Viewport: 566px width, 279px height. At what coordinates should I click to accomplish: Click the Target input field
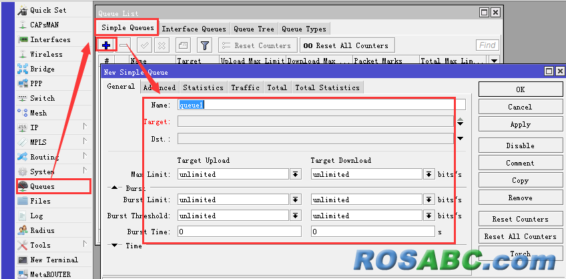[x=316, y=121]
